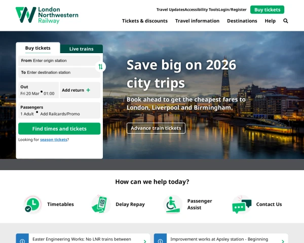The image size is (304, 243).
Task: Click the Travel Updates link
Action: (x=170, y=10)
